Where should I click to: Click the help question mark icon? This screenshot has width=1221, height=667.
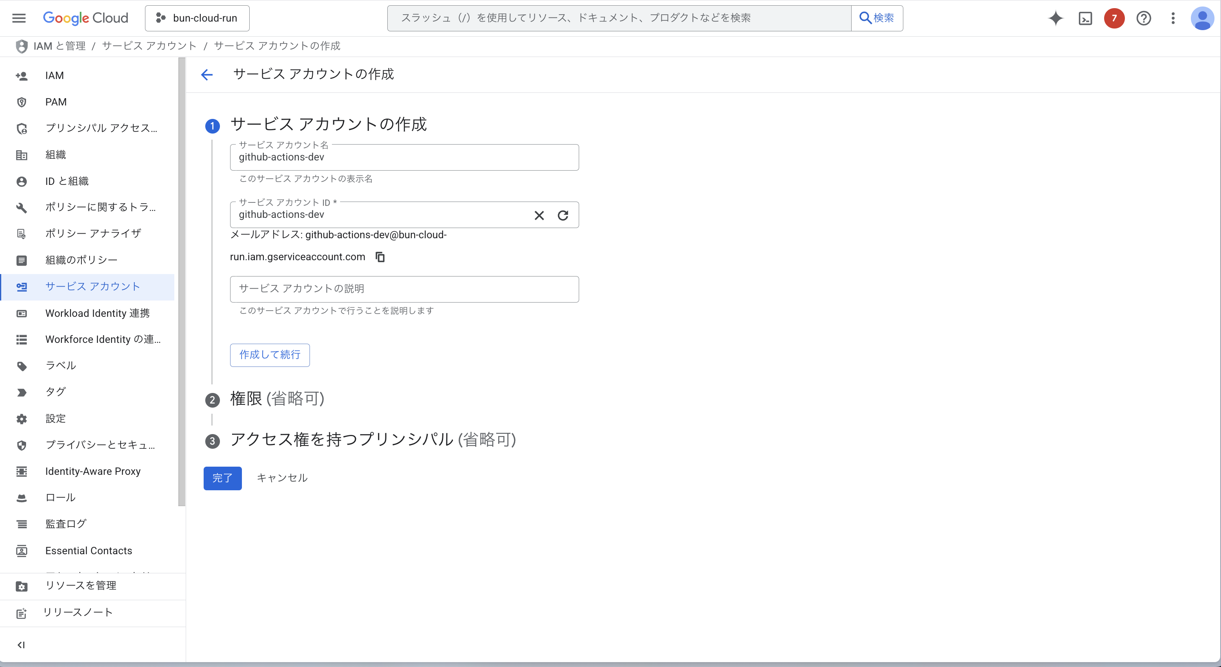(1143, 18)
